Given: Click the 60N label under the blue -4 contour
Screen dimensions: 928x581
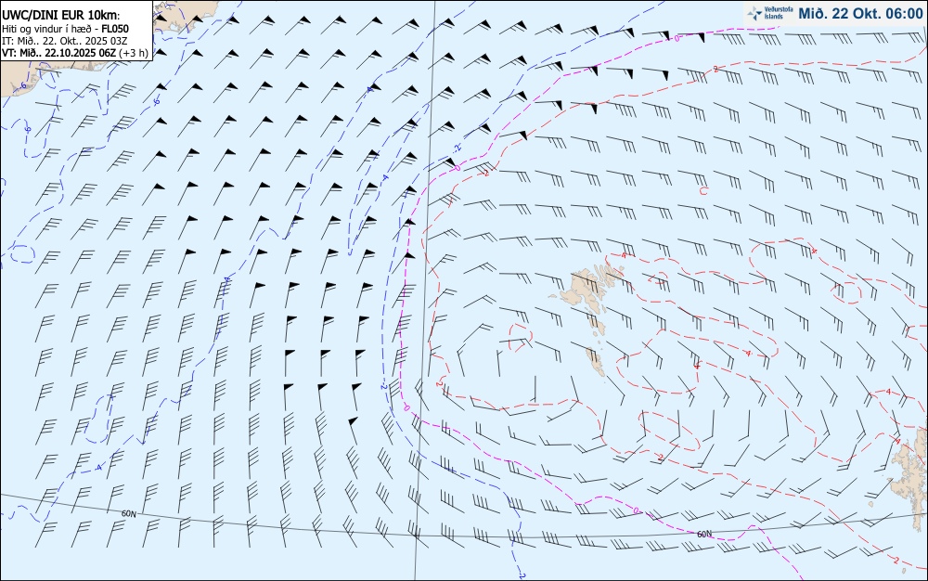Looking at the screenshot, I should [128, 514].
